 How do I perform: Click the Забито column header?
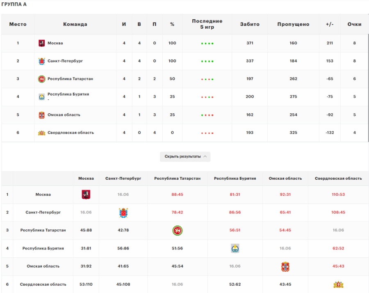(x=250, y=24)
